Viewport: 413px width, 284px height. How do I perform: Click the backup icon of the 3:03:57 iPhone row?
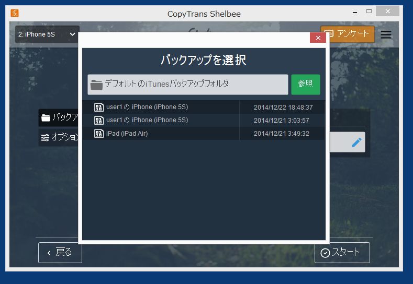99,120
